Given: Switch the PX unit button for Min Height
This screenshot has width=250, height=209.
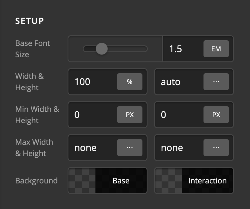Looking at the screenshot, I should [x=216, y=115].
